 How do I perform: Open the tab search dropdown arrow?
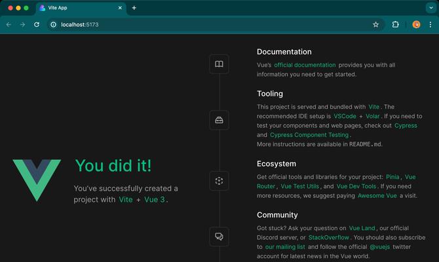pos(431,8)
